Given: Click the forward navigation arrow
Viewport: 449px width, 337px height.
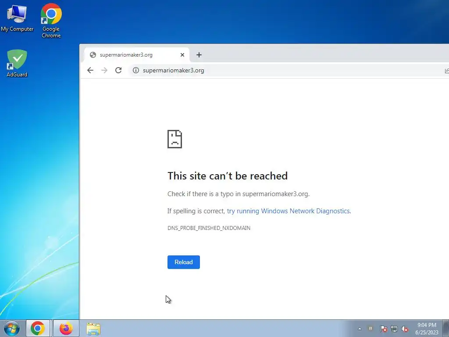Looking at the screenshot, I should pyautogui.click(x=104, y=70).
